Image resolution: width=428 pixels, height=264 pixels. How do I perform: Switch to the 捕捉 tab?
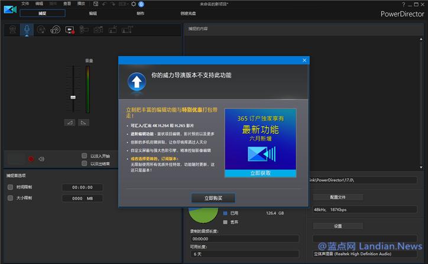(43, 13)
